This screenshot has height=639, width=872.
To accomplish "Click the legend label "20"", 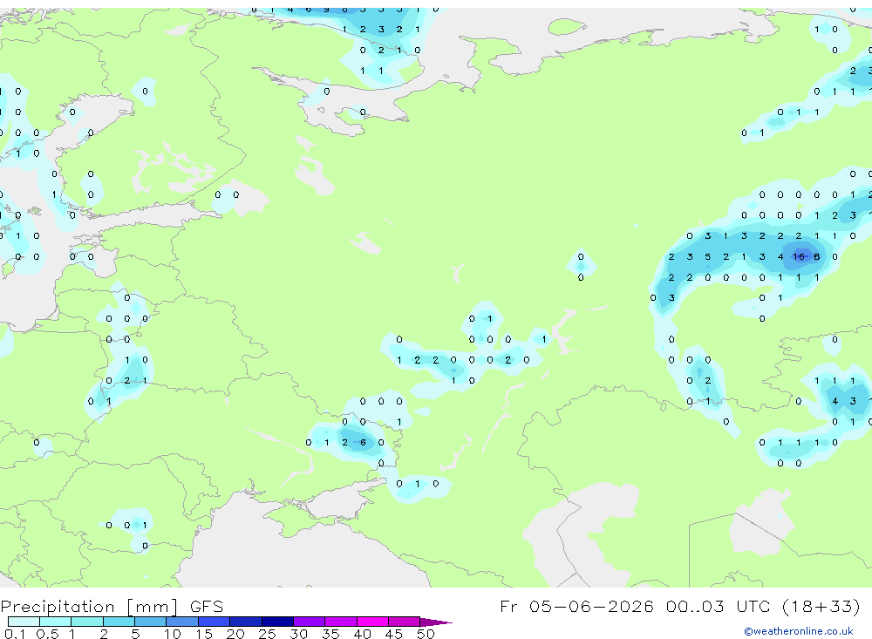I will pyautogui.click(x=235, y=634).
